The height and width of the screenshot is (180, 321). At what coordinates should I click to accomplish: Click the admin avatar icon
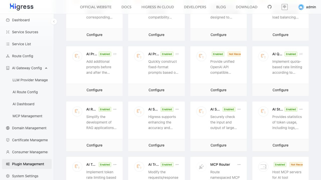click(301, 7)
